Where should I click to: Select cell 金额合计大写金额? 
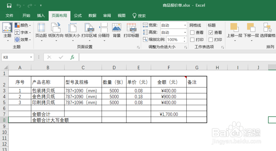click(x=66, y=120)
